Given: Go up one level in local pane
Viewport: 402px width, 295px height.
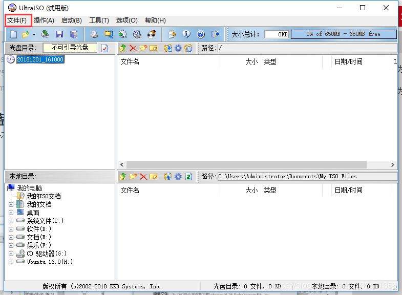Looking at the screenshot, I should [123, 176].
